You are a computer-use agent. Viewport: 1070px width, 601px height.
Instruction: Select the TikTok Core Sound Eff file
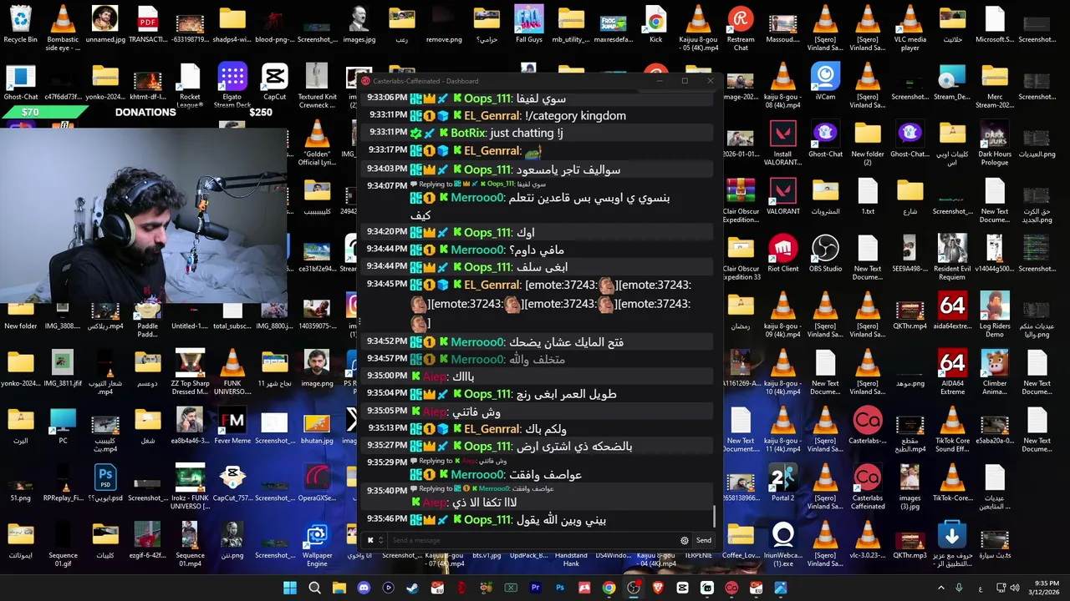coord(952,430)
